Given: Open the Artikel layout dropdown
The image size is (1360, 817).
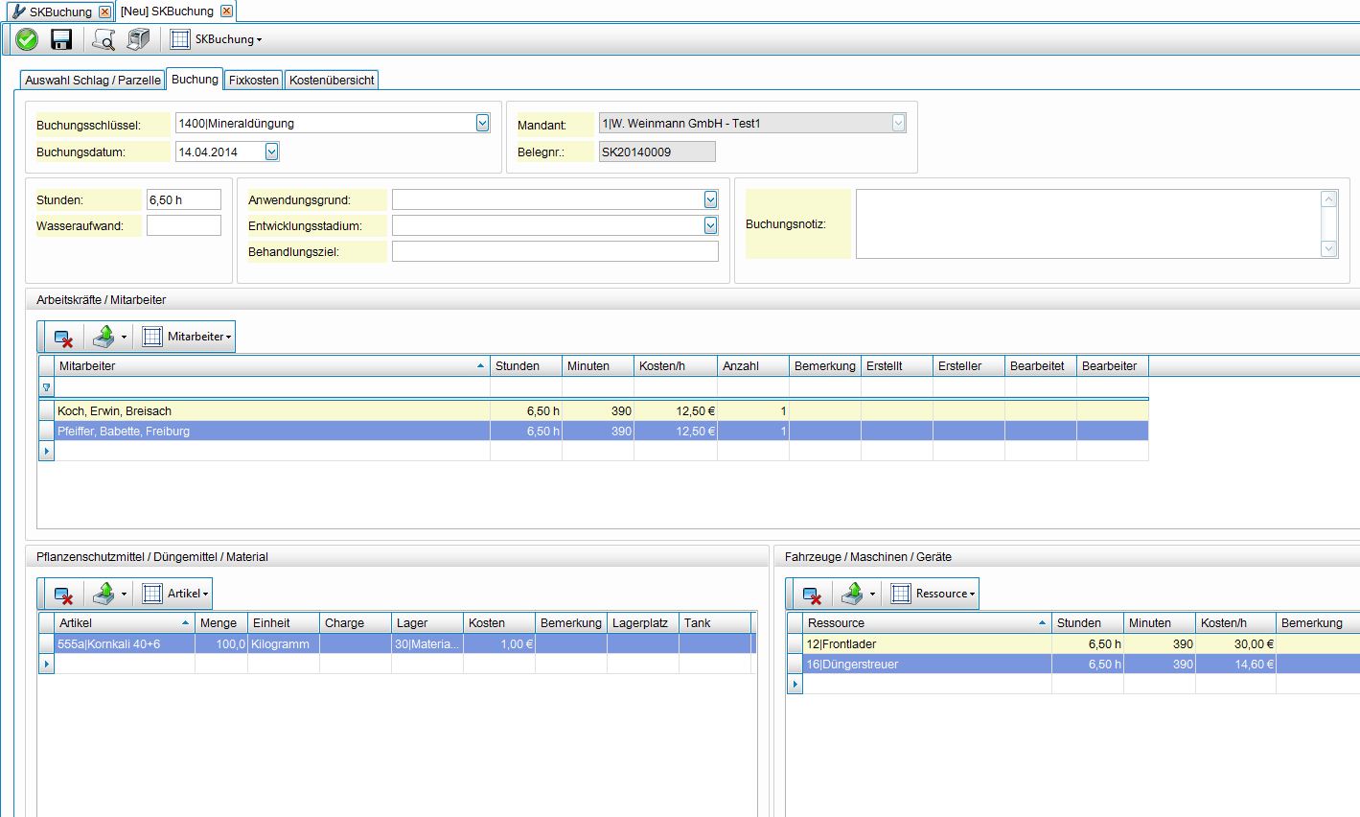Looking at the screenshot, I should coord(205,595).
